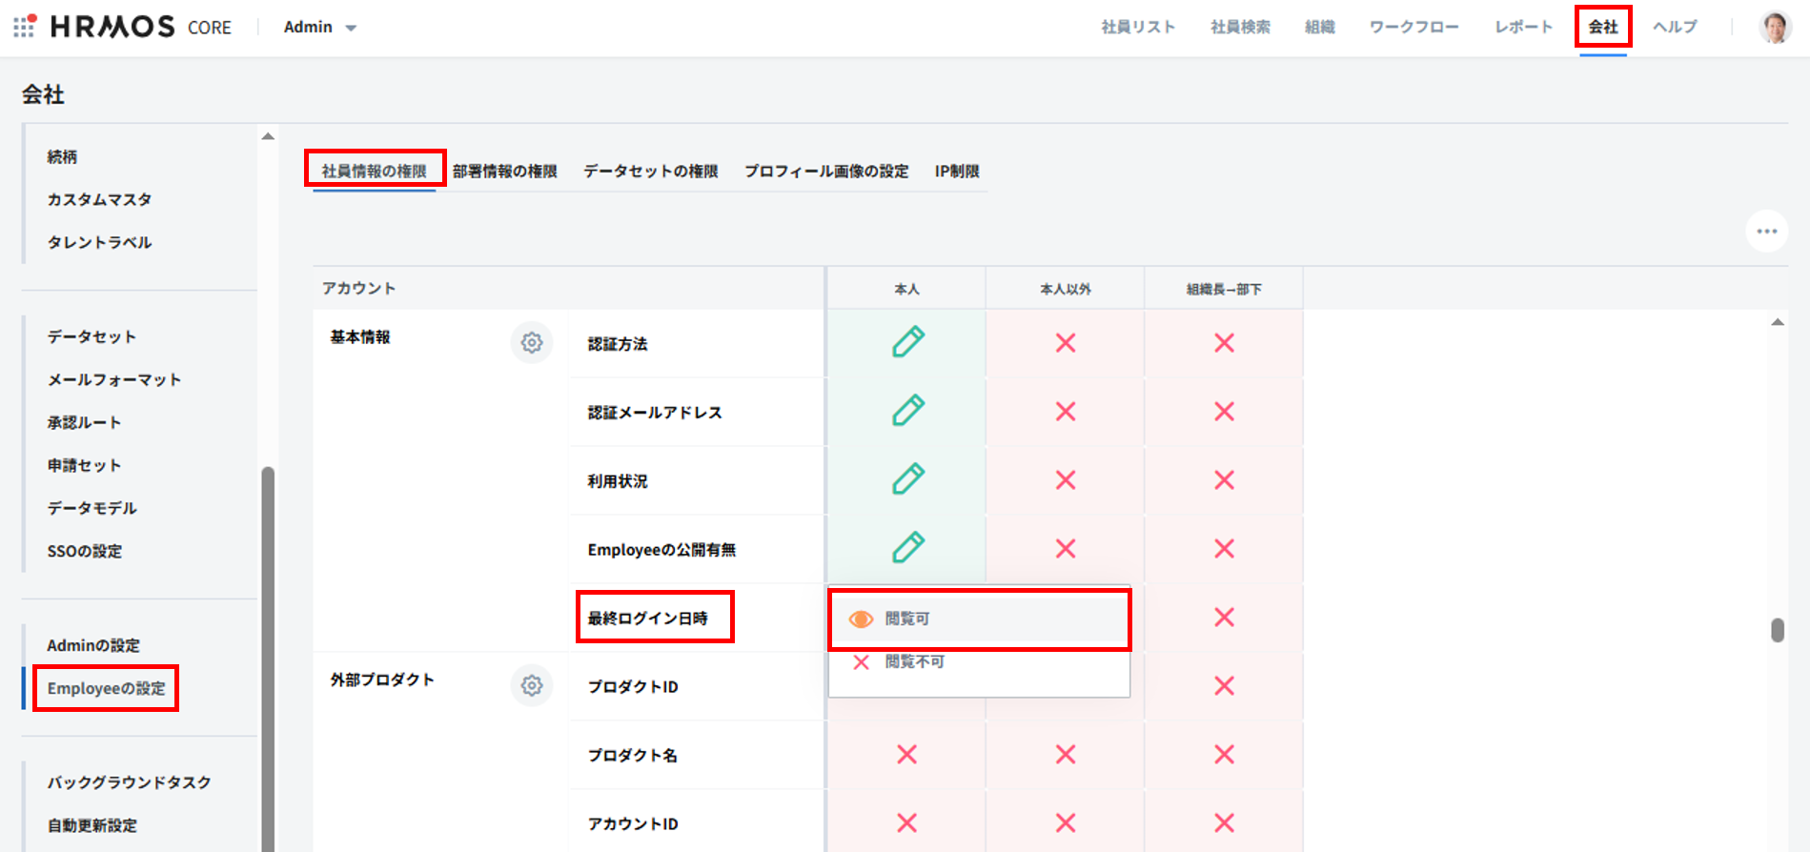Click the permissions table scrollbar thumb
This screenshot has width=1810, height=852.
(1778, 631)
